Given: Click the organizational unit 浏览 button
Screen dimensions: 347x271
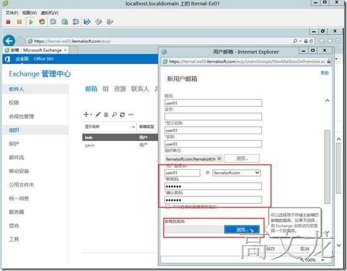Looking at the screenshot, I should pos(242,158).
